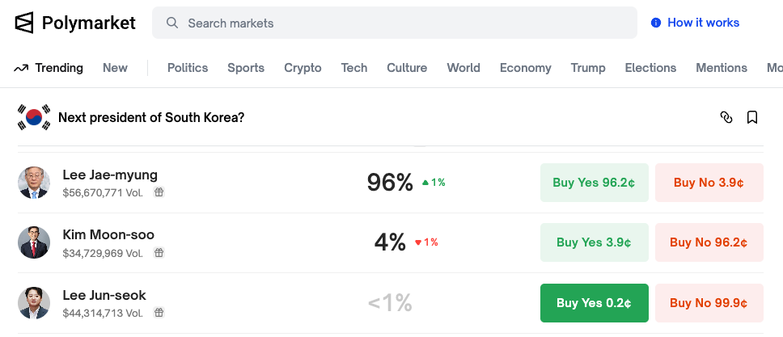Copy the market link icon
This screenshot has height=337, width=783.
726,118
